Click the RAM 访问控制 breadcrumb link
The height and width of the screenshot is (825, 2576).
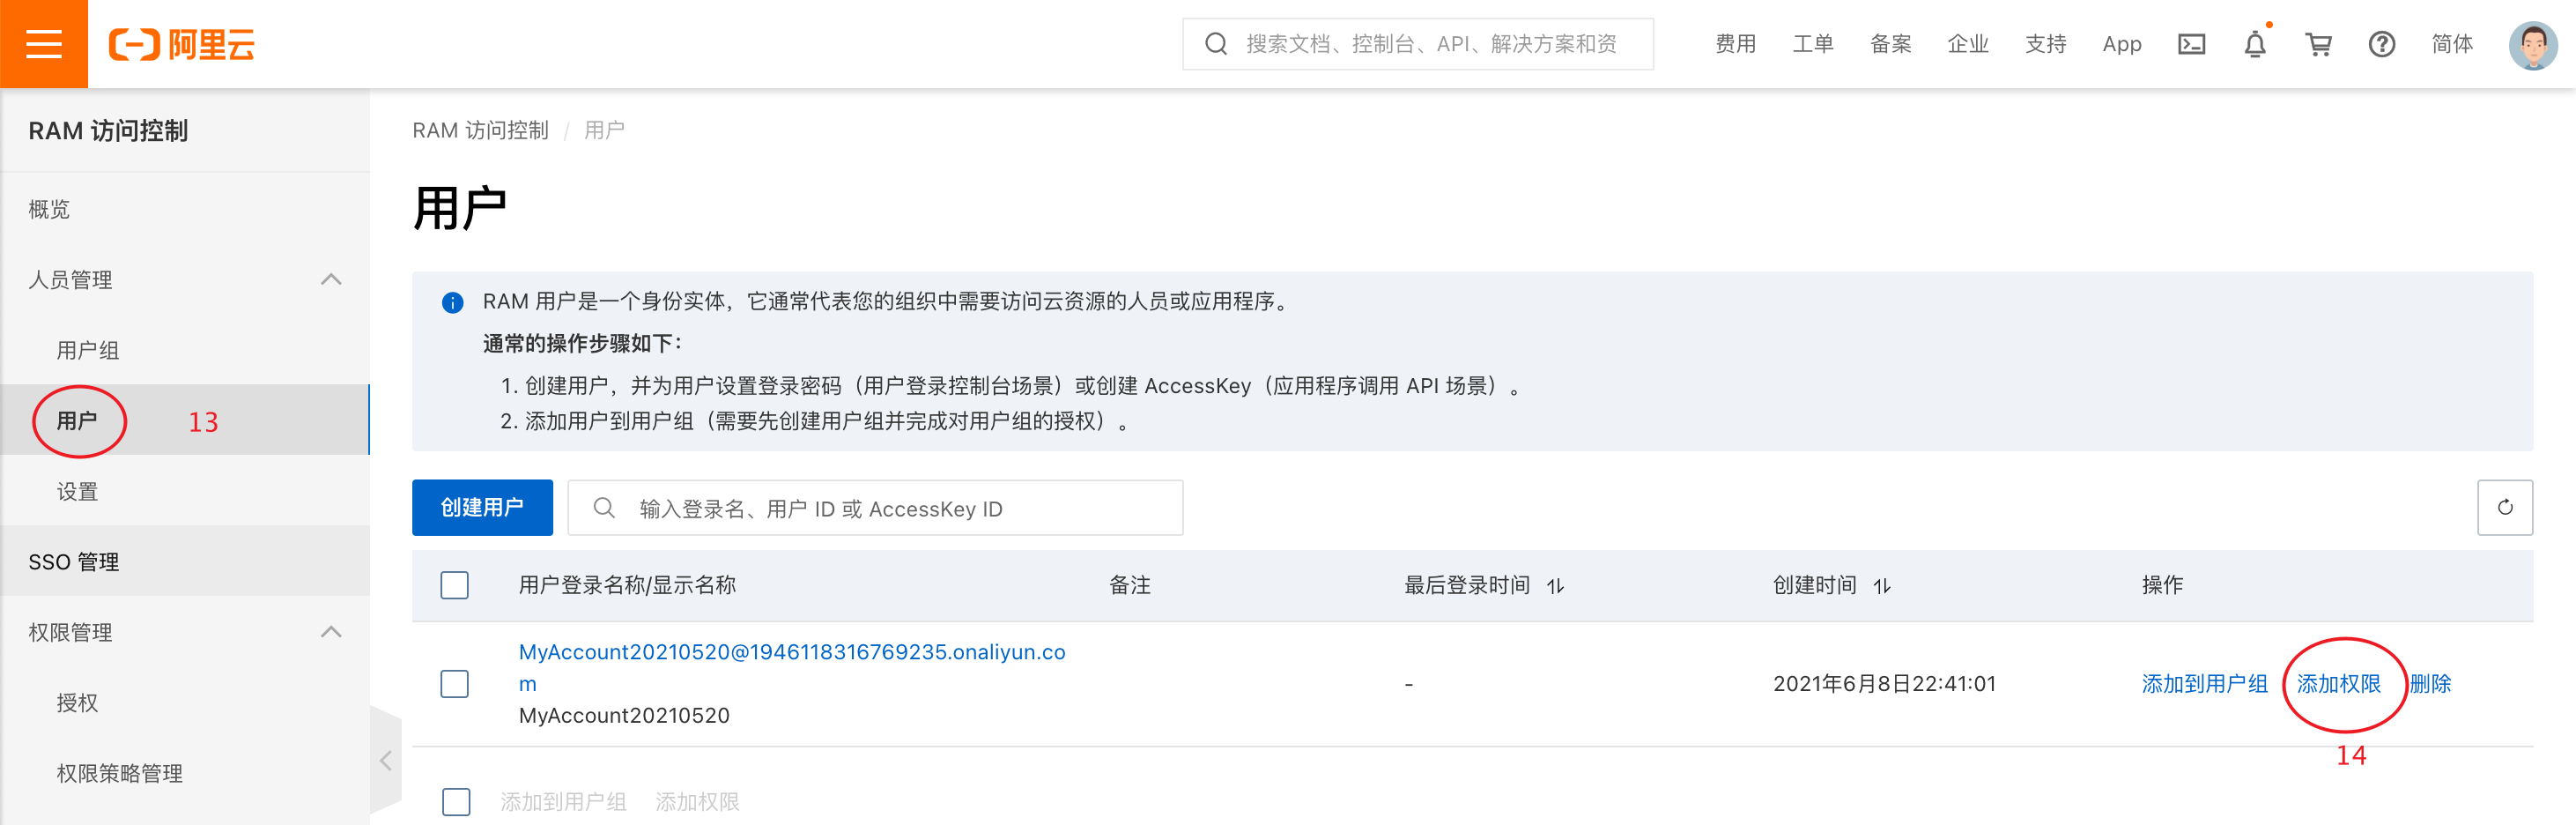pyautogui.click(x=480, y=131)
